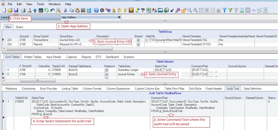Switch to the Hidden Tables tab
This screenshot has height=130, width=278.
(x=32, y=57)
